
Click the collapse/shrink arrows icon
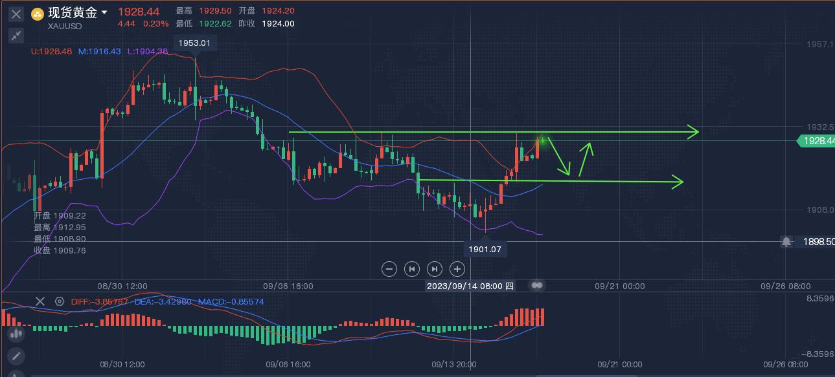pos(16,36)
